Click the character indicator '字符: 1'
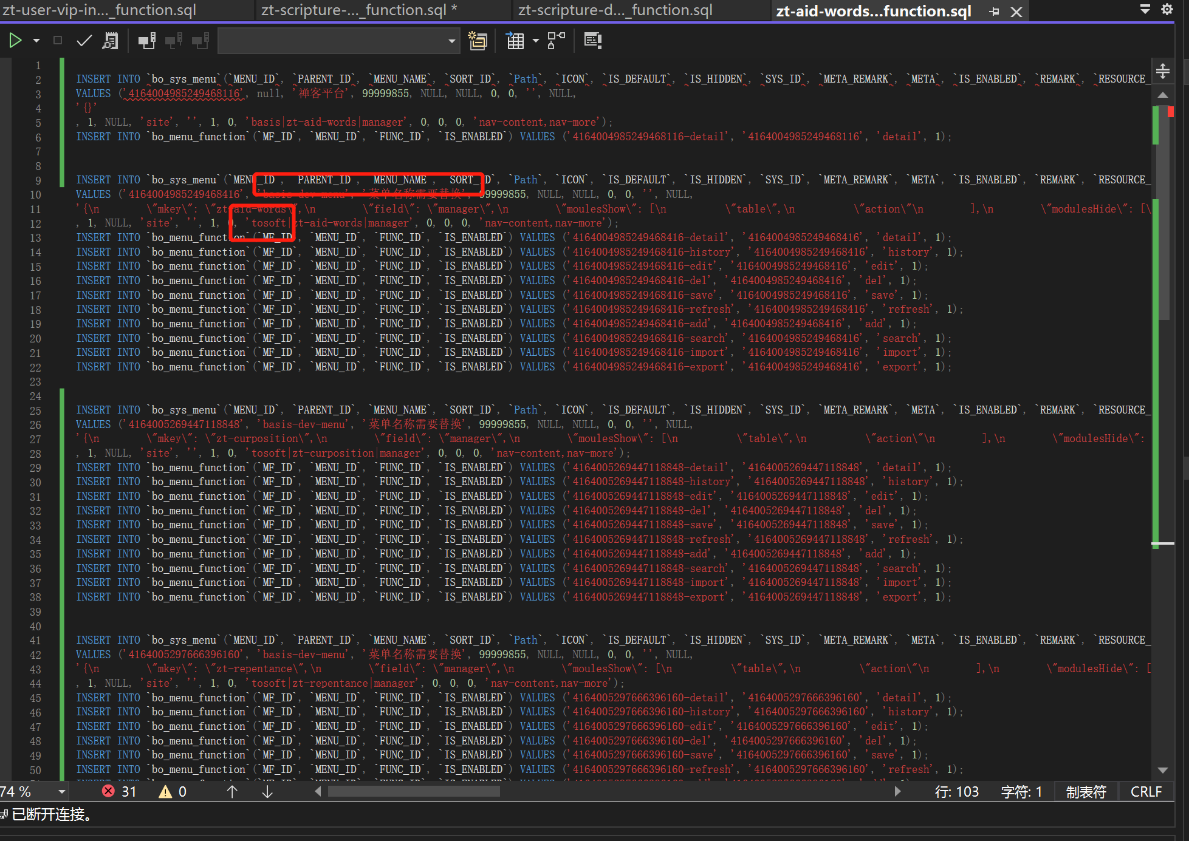The height and width of the screenshot is (841, 1189). coord(1021,792)
